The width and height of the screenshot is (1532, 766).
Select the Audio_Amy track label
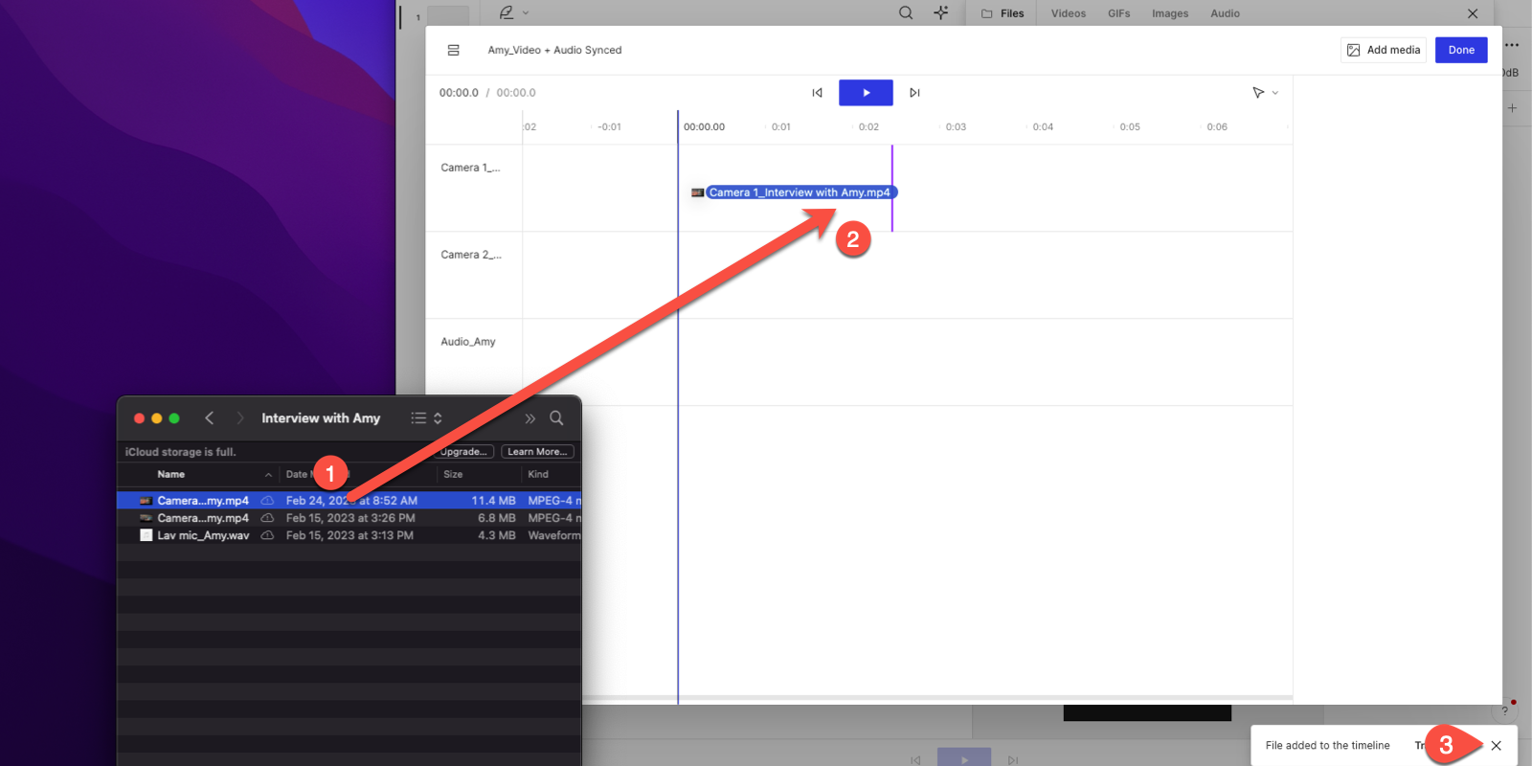pyautogui.click(x=468, y=342)
